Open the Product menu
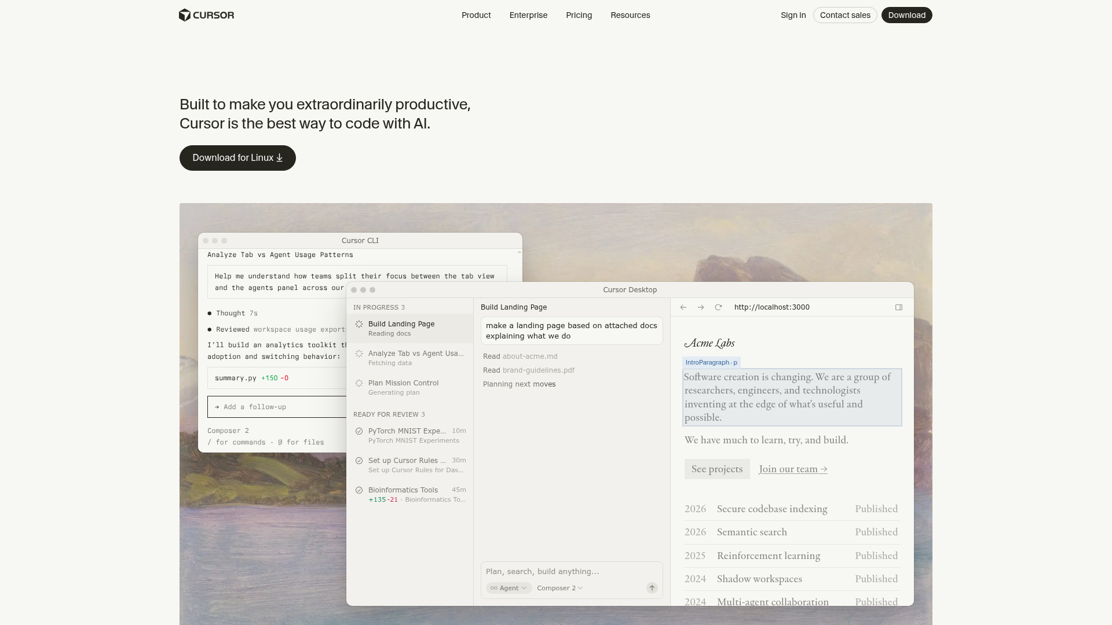The image size is (1112, 625). 476,15
